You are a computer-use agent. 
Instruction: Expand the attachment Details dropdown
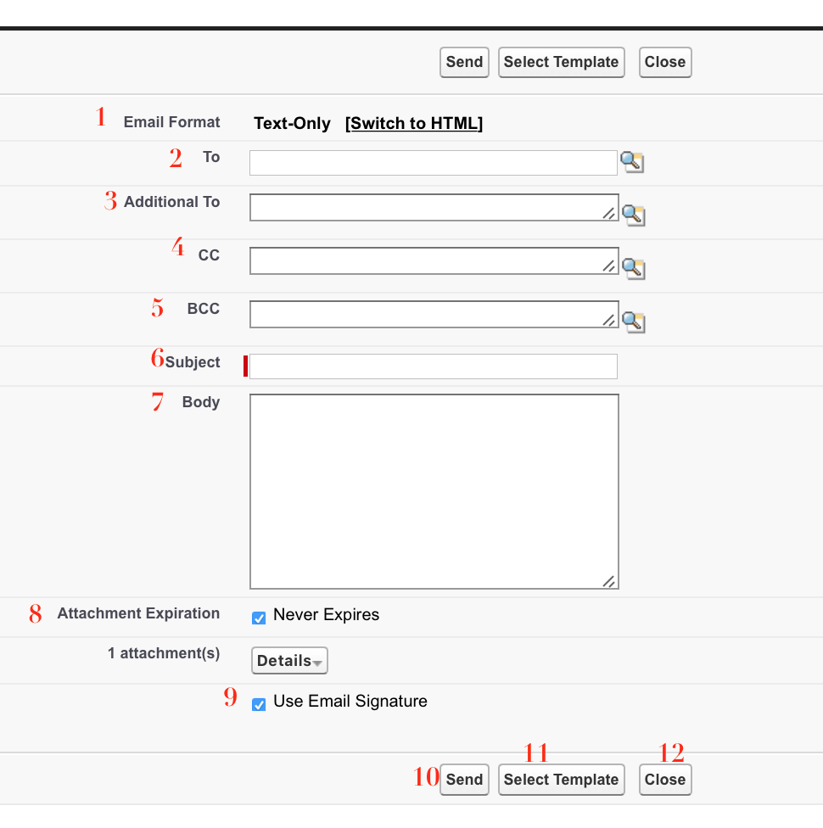coord(289,661)
